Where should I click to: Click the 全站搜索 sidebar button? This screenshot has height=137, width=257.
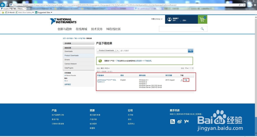[78, 43]
